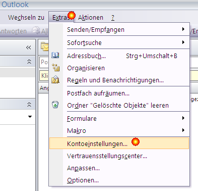Open the Wechseln zu menu
198x191 pixels.
click(x=26, y=18)
